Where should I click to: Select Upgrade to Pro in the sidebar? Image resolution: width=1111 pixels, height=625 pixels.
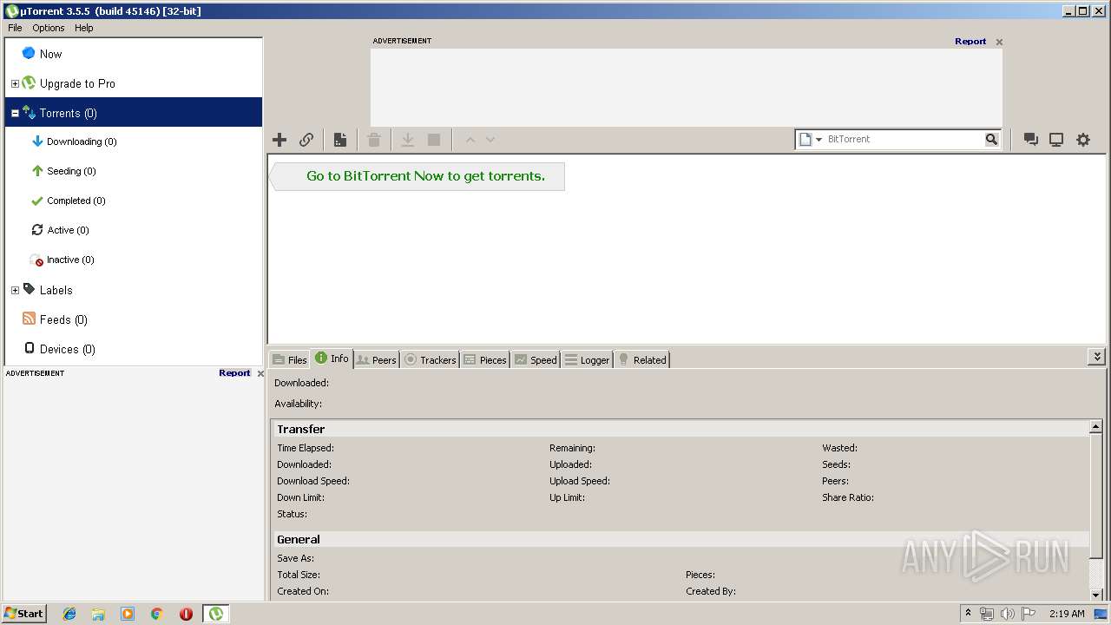[77, 83]
